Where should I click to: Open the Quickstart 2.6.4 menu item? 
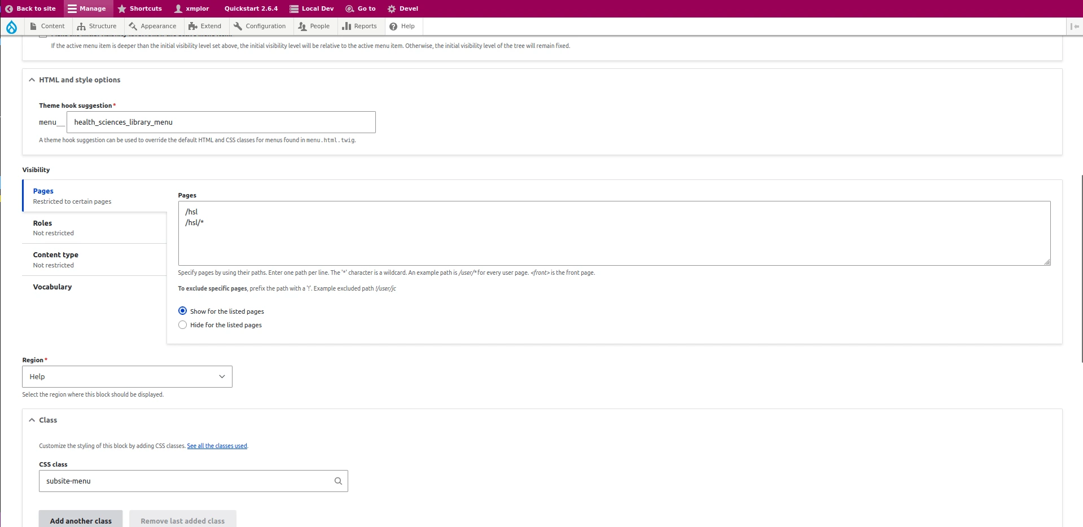point(251,8)
